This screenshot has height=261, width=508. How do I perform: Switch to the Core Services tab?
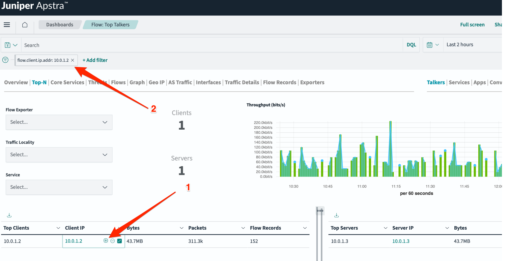(x=67, y=83)
